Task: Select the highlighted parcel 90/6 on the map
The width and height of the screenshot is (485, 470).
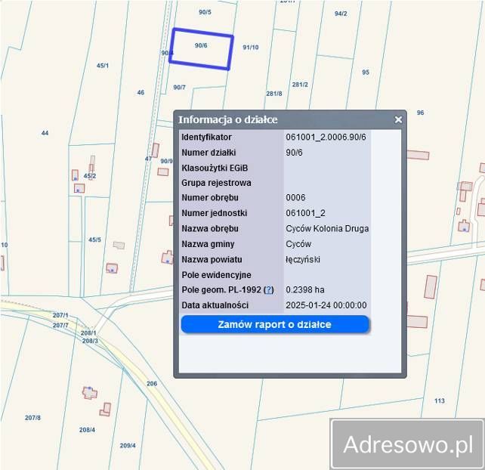Action: [x=201, y=48]
